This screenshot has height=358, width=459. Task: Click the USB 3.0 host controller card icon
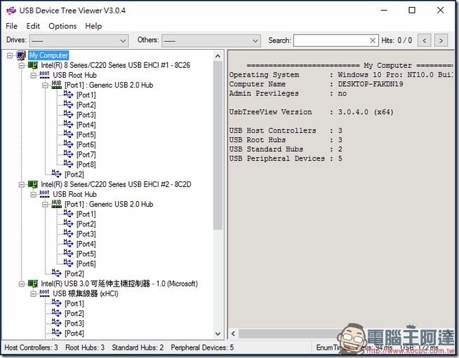point(33,284)
